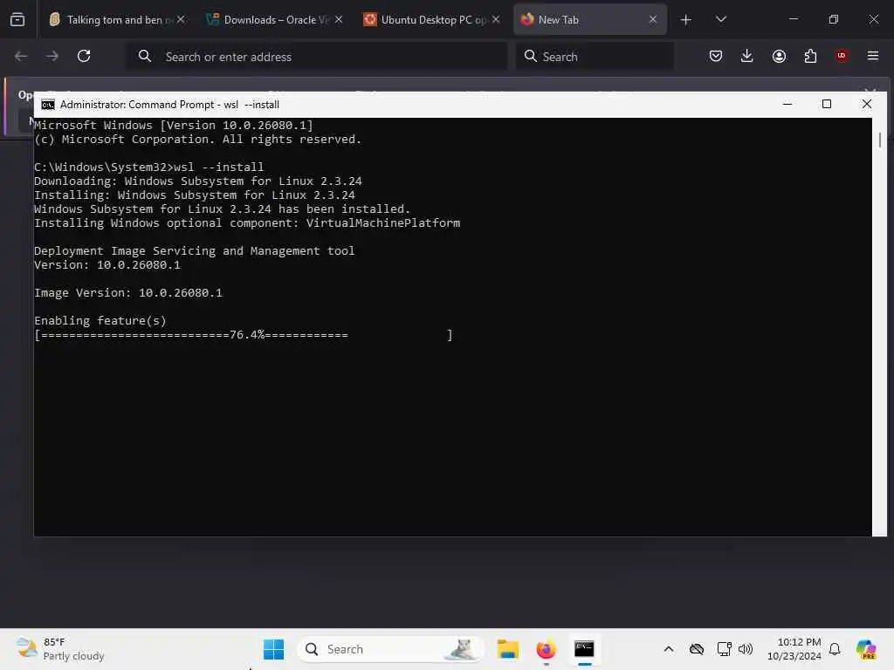
Task: Click the 76.4% progress bar line
Action: (244, 335)
